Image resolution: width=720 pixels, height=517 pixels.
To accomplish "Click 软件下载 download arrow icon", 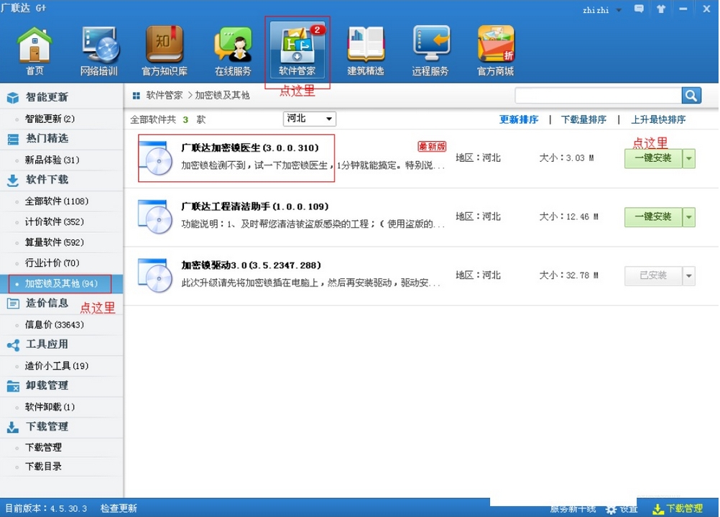I will (x=13, y=180).
